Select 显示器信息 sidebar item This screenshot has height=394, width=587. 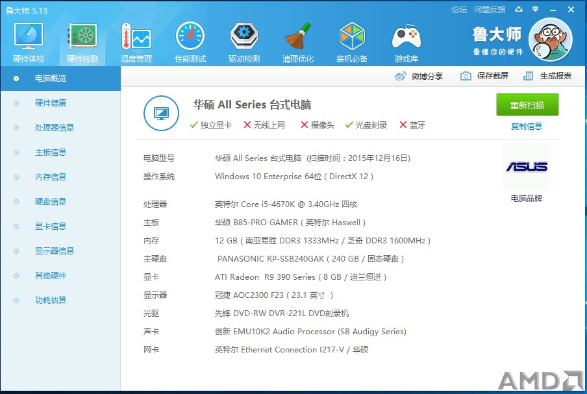tap(60, 251)
